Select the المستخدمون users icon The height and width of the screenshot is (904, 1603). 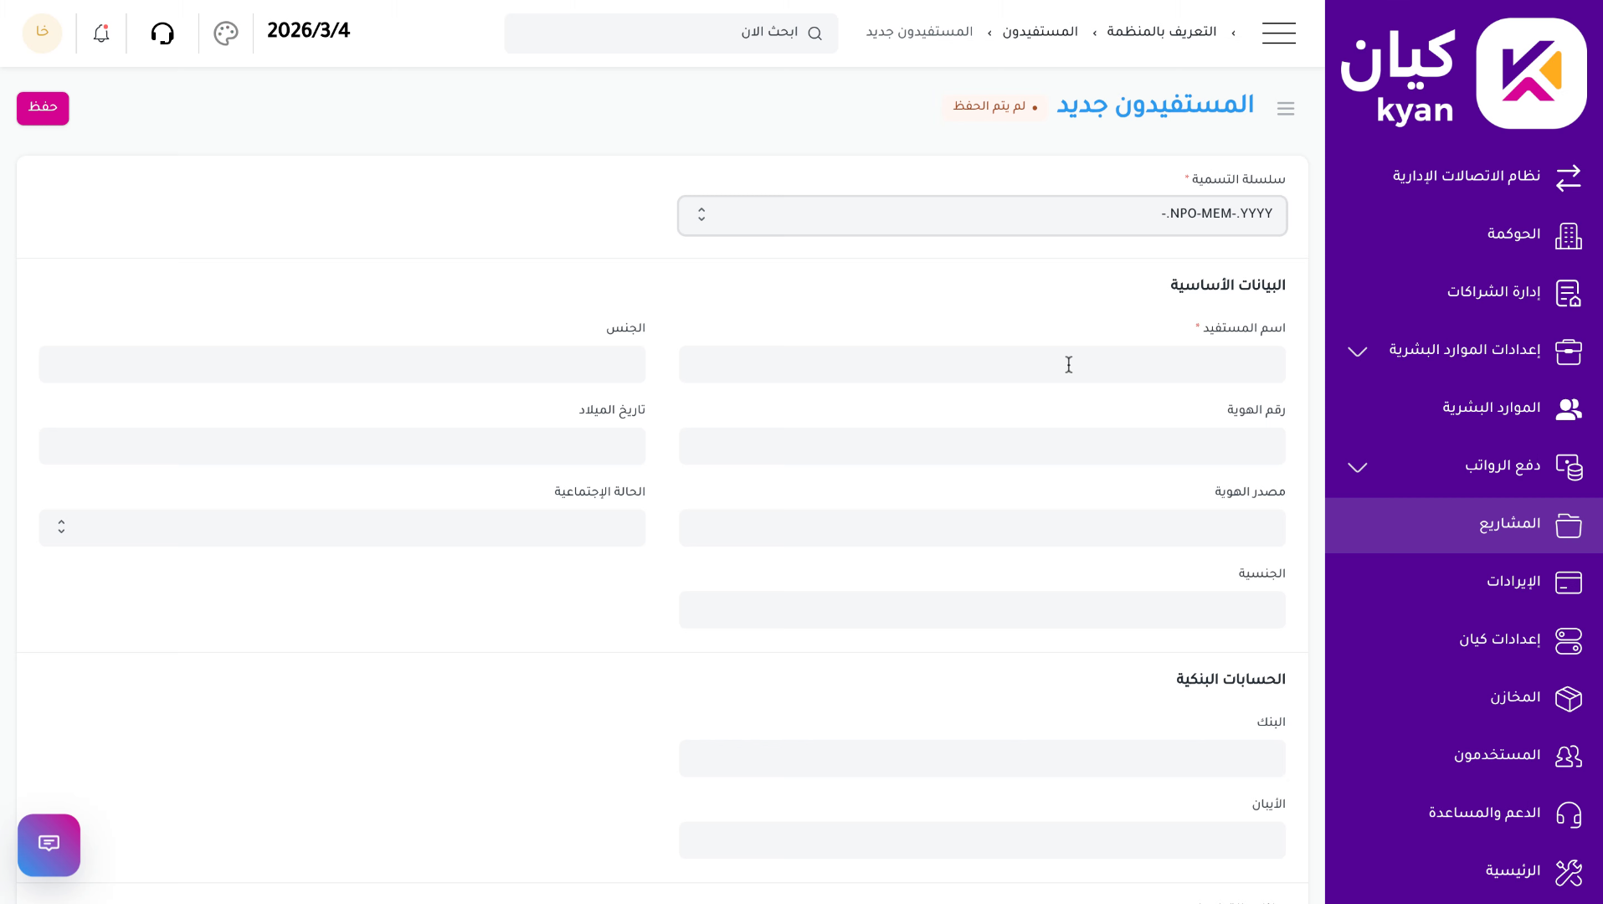click(x=1569, y=756)
